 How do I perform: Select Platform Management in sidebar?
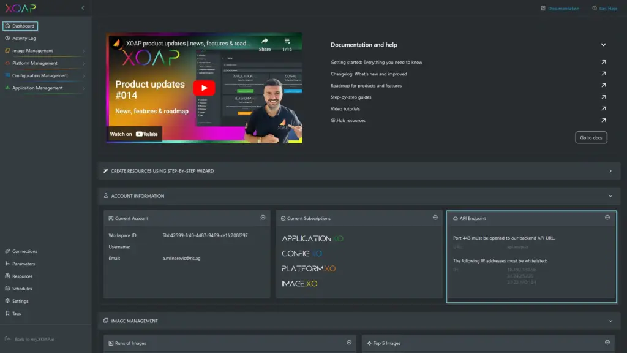point(35,63)
